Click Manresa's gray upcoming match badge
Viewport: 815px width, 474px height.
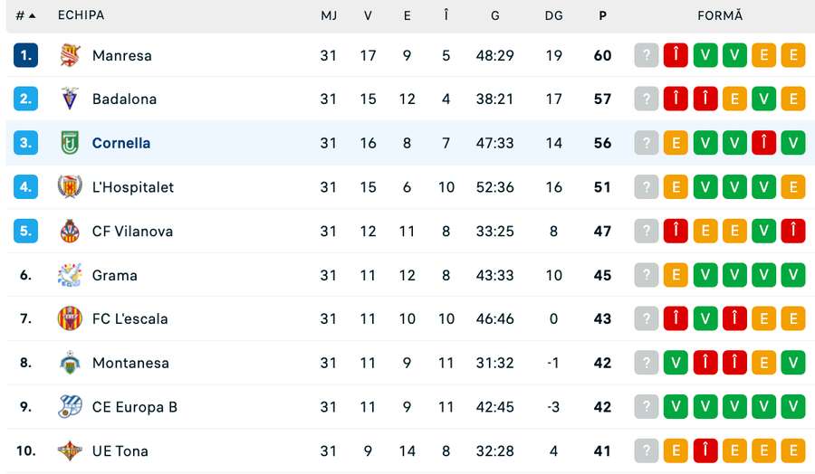pos(646,55)
